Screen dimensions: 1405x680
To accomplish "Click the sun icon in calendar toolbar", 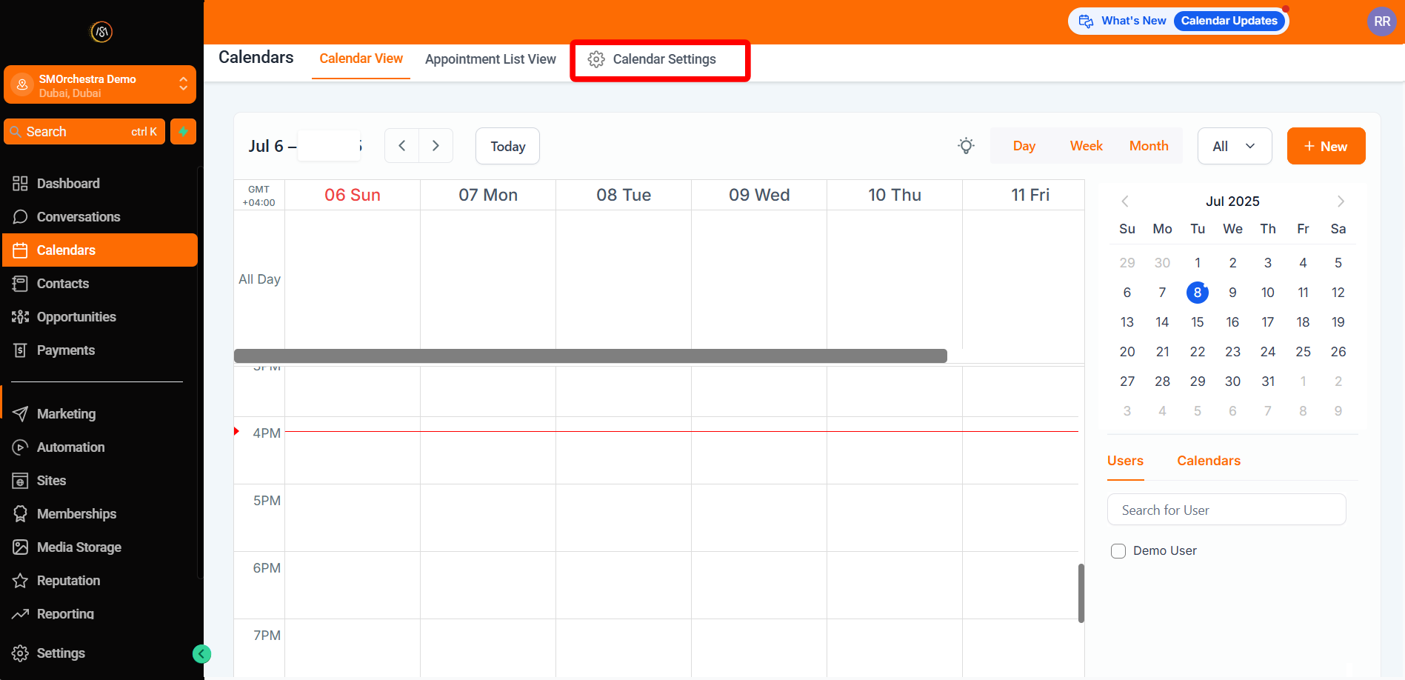I will (x=965, y=145).
